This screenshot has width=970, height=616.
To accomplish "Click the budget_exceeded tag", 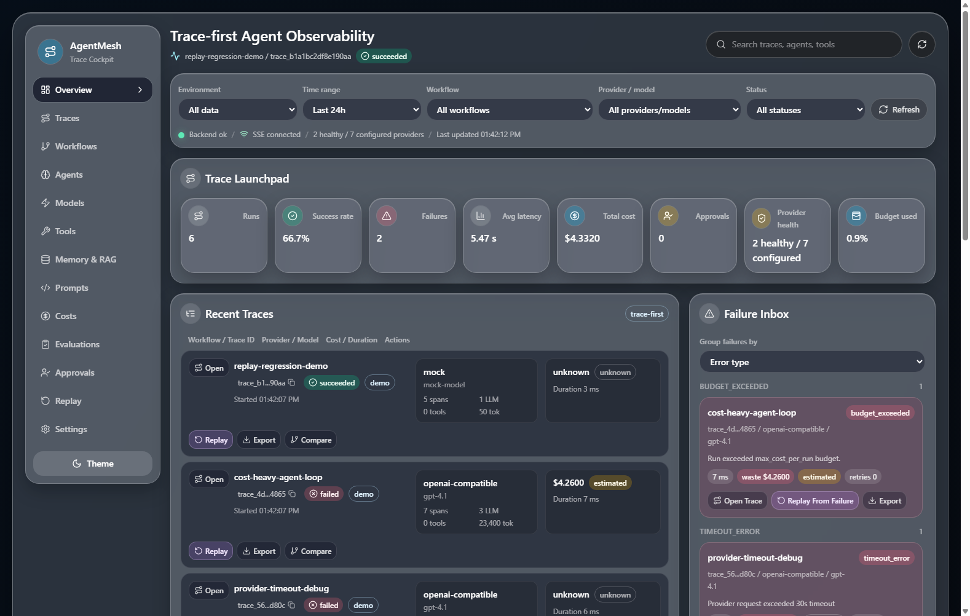I will (880, 413).
